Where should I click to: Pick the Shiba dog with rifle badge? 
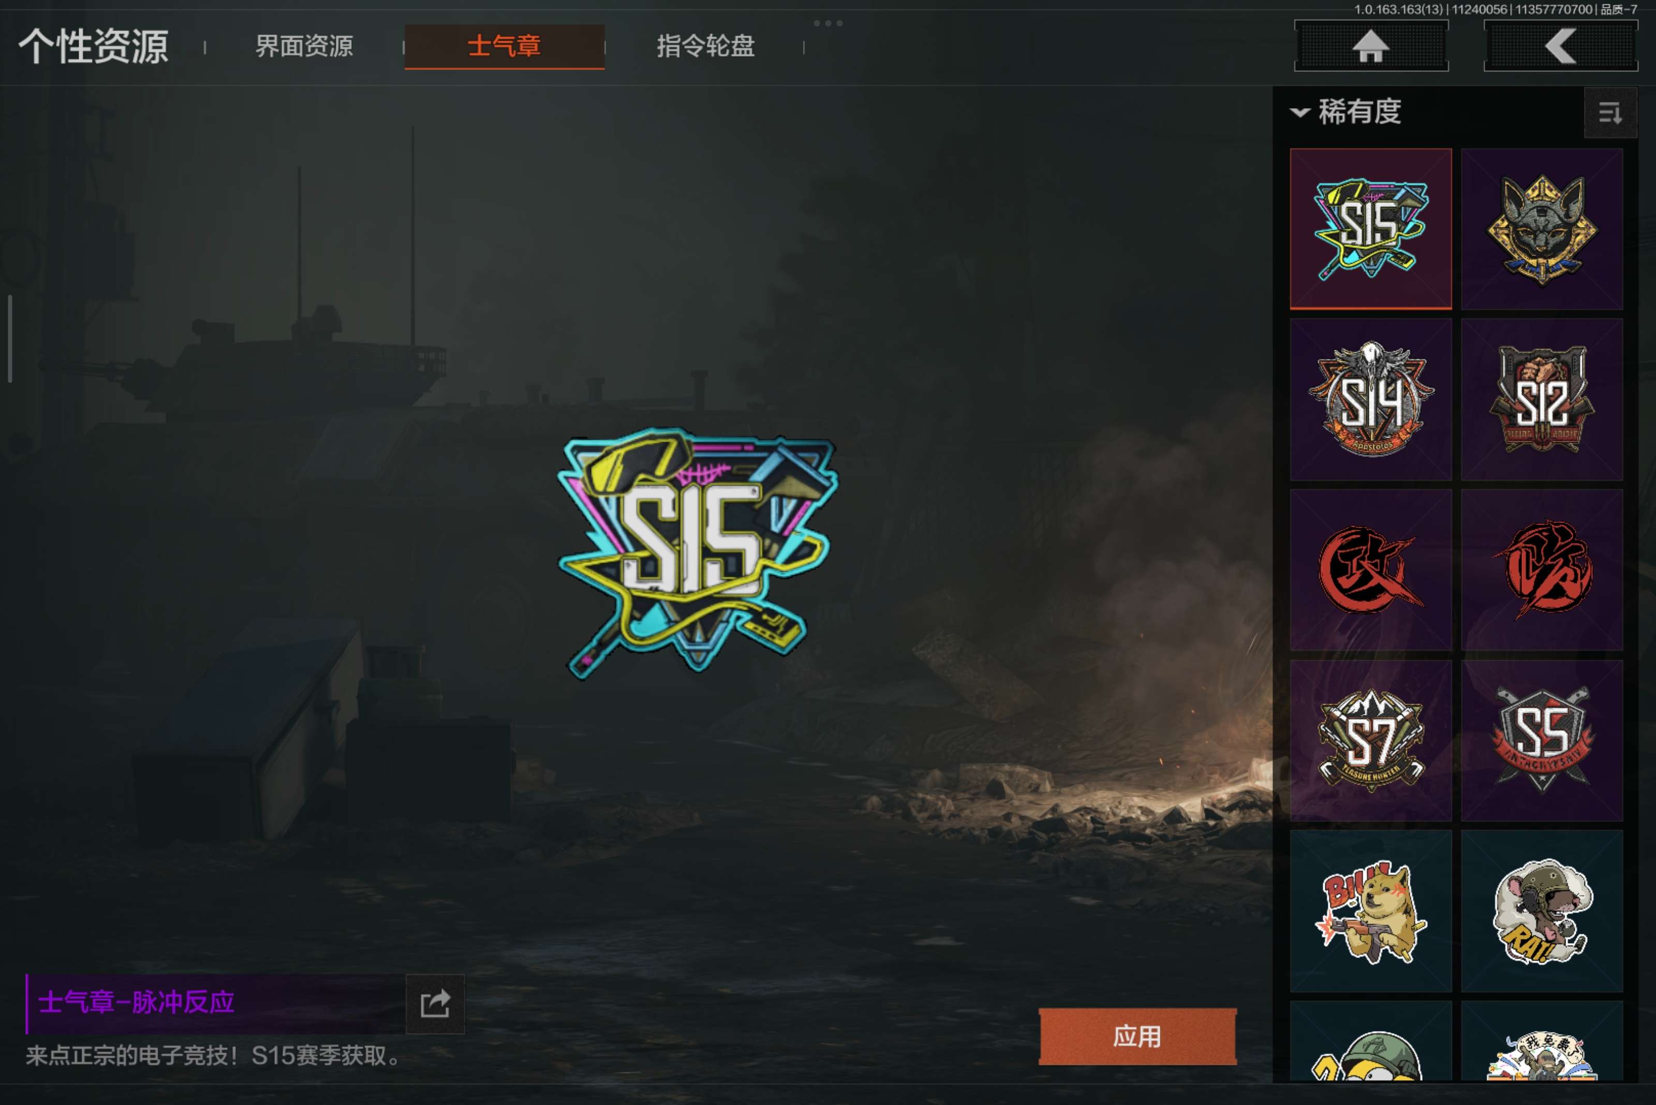(x=1370, y=910)
